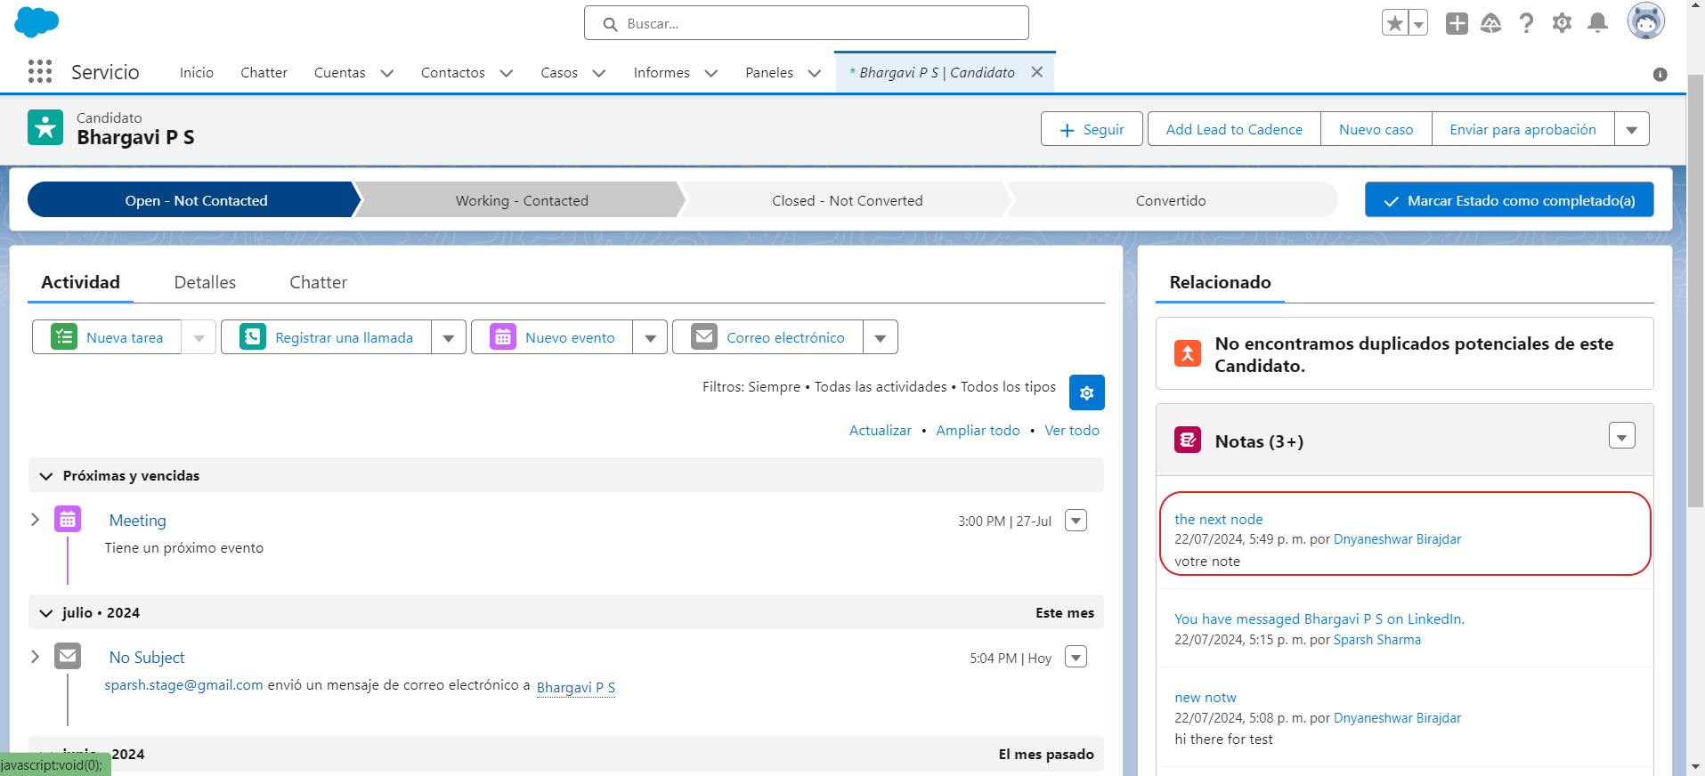Open the Registrar una llamada dropdown arrow
The height and width of the screenshot is (776, 1705).
pyautogui.click(x=449, y=337)
